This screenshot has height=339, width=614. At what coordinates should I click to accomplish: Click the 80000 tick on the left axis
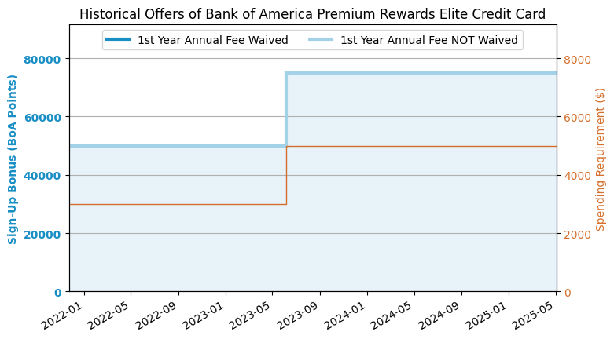46,59
